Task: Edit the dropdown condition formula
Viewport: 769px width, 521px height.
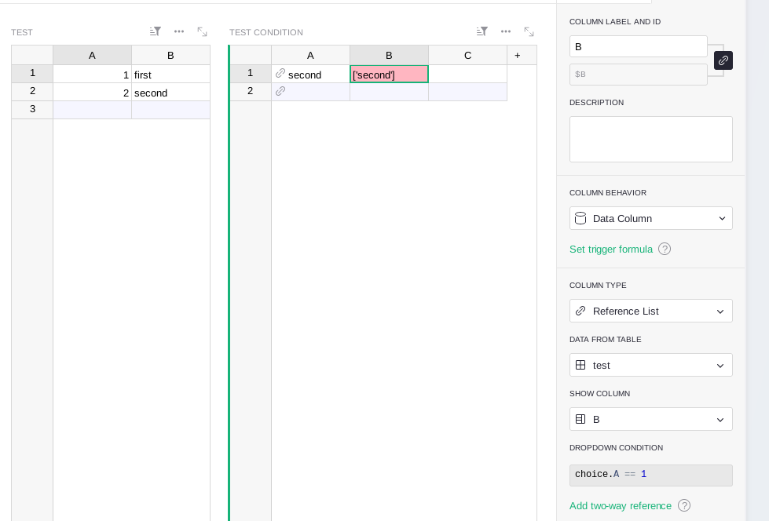Action: [651, 475]
